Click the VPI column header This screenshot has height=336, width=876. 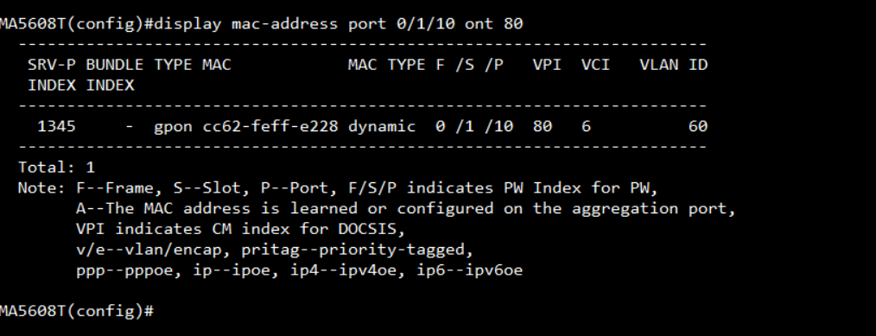[x=546, y=65]
